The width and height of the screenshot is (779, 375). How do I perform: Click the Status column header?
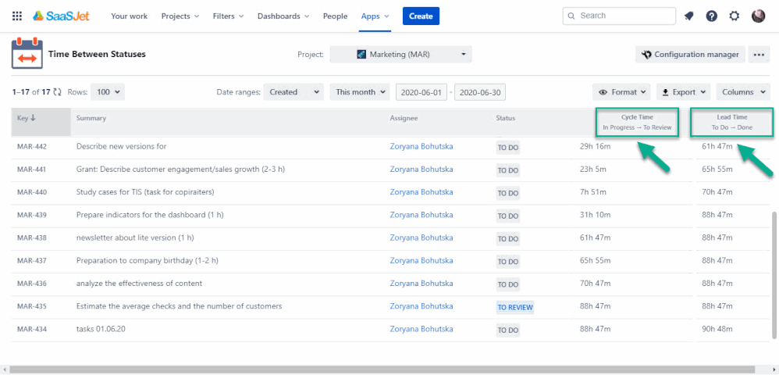pos(506,118)
